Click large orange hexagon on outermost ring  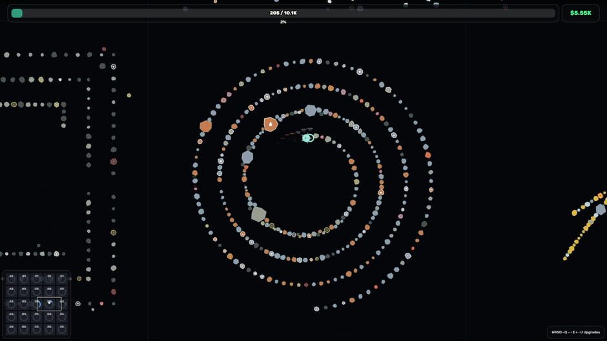point(205,126)
